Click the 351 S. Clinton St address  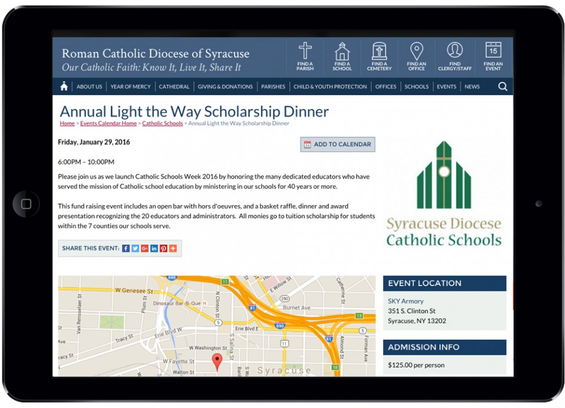411,311
